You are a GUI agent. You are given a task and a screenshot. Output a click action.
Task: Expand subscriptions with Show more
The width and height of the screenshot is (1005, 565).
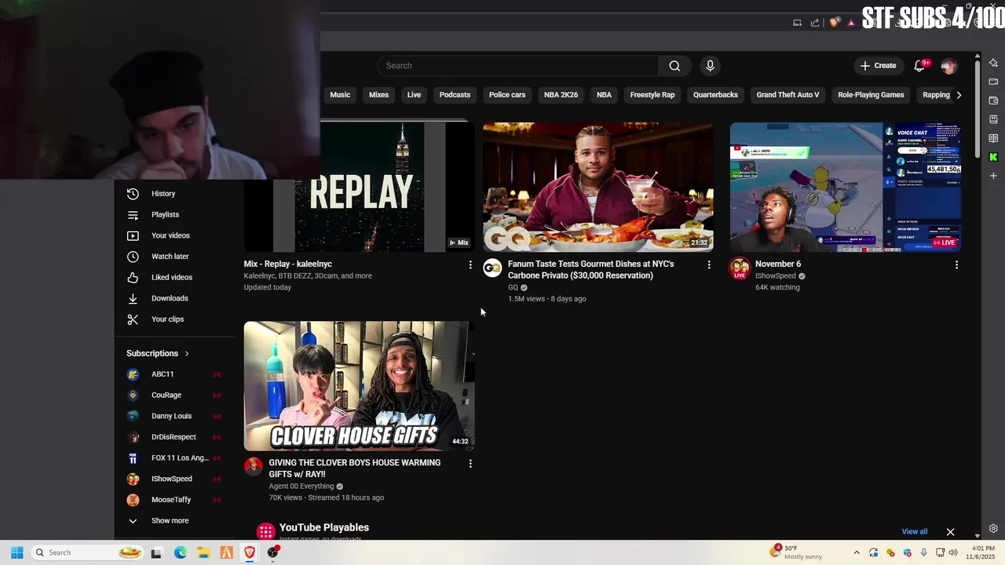tap(170, 521)
